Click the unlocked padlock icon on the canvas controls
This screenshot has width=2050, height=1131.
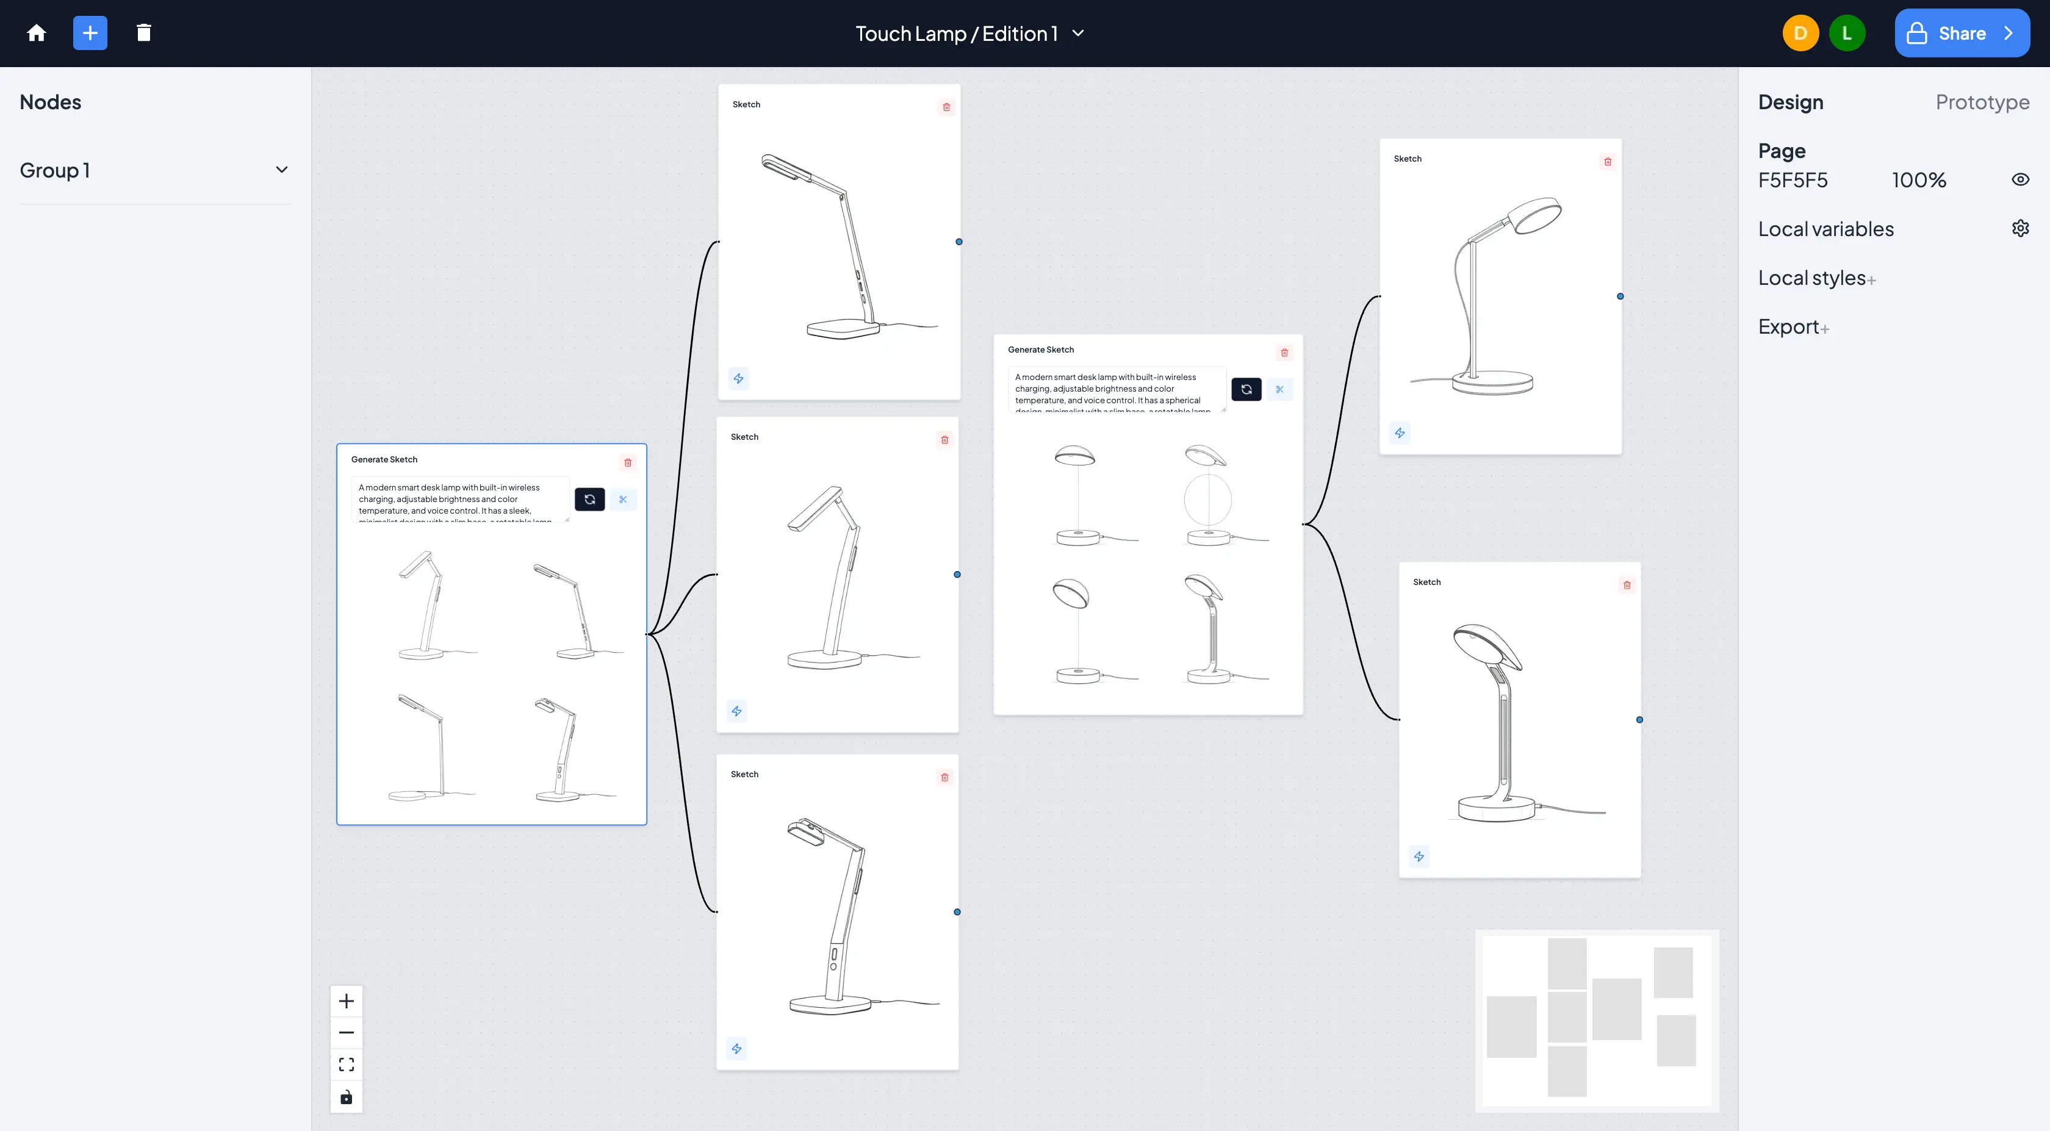pos(346,1096)
